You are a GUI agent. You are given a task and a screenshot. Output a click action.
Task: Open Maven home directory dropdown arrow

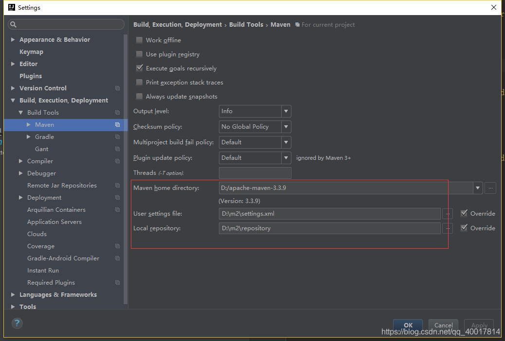tap(478, 188)
